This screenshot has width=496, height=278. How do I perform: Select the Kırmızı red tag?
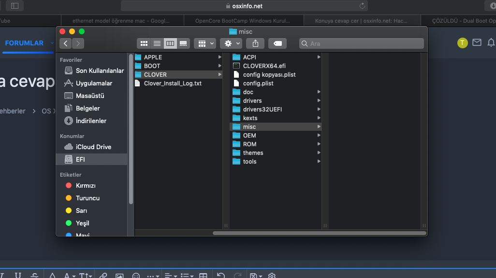click(86, 185)
